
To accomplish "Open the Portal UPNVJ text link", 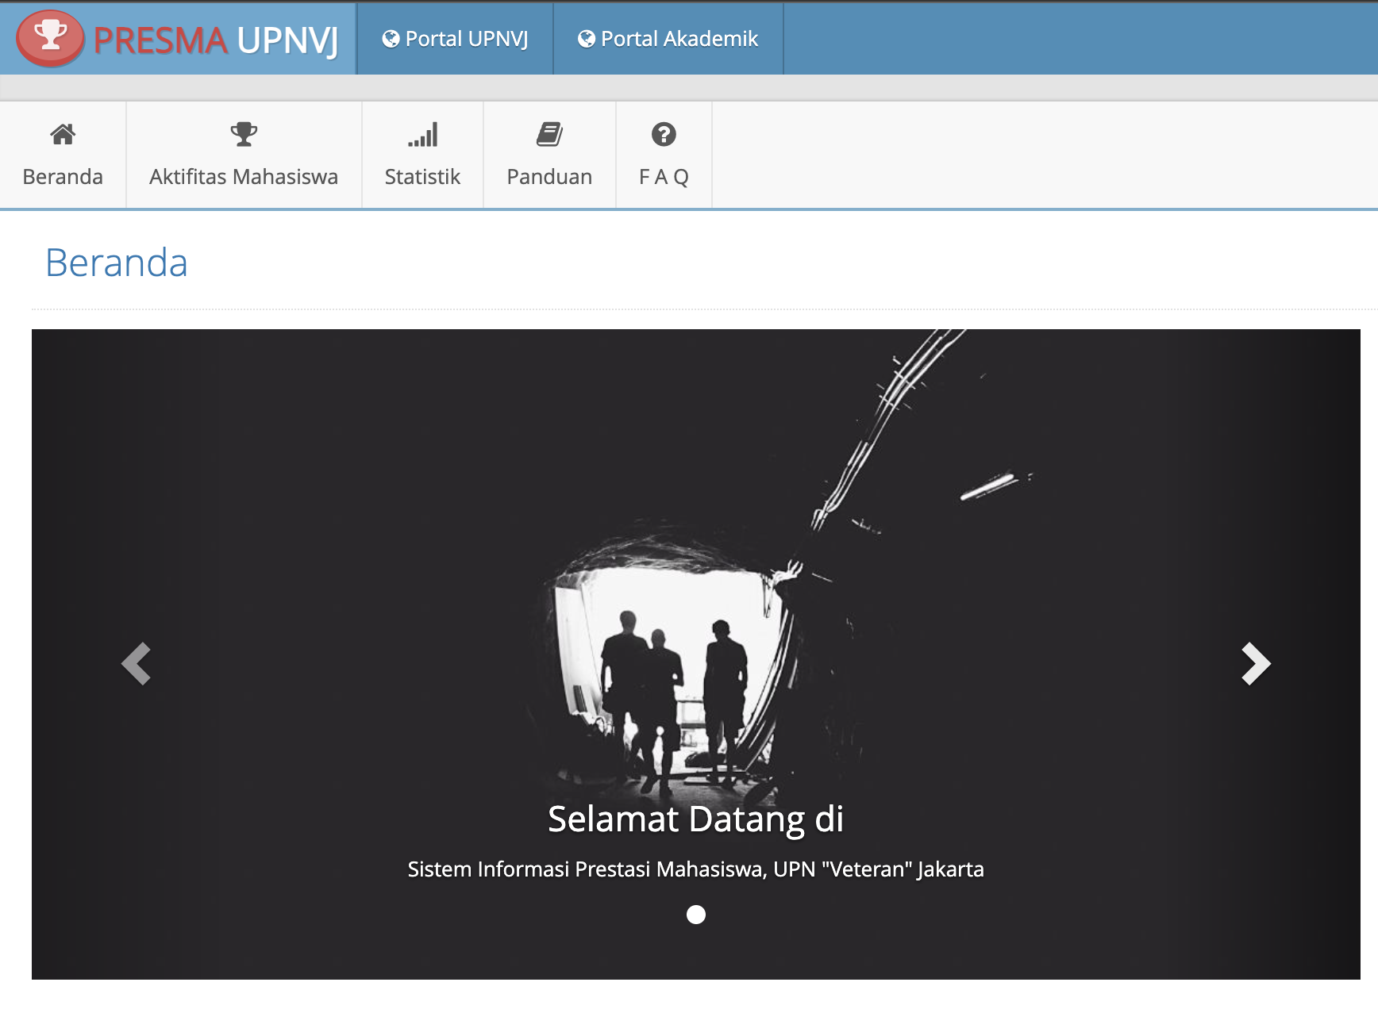I will [x=466, y=39].
